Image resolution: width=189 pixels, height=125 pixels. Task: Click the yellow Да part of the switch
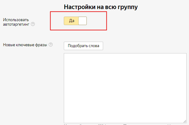pyautogui.click(x=71, y=21)
